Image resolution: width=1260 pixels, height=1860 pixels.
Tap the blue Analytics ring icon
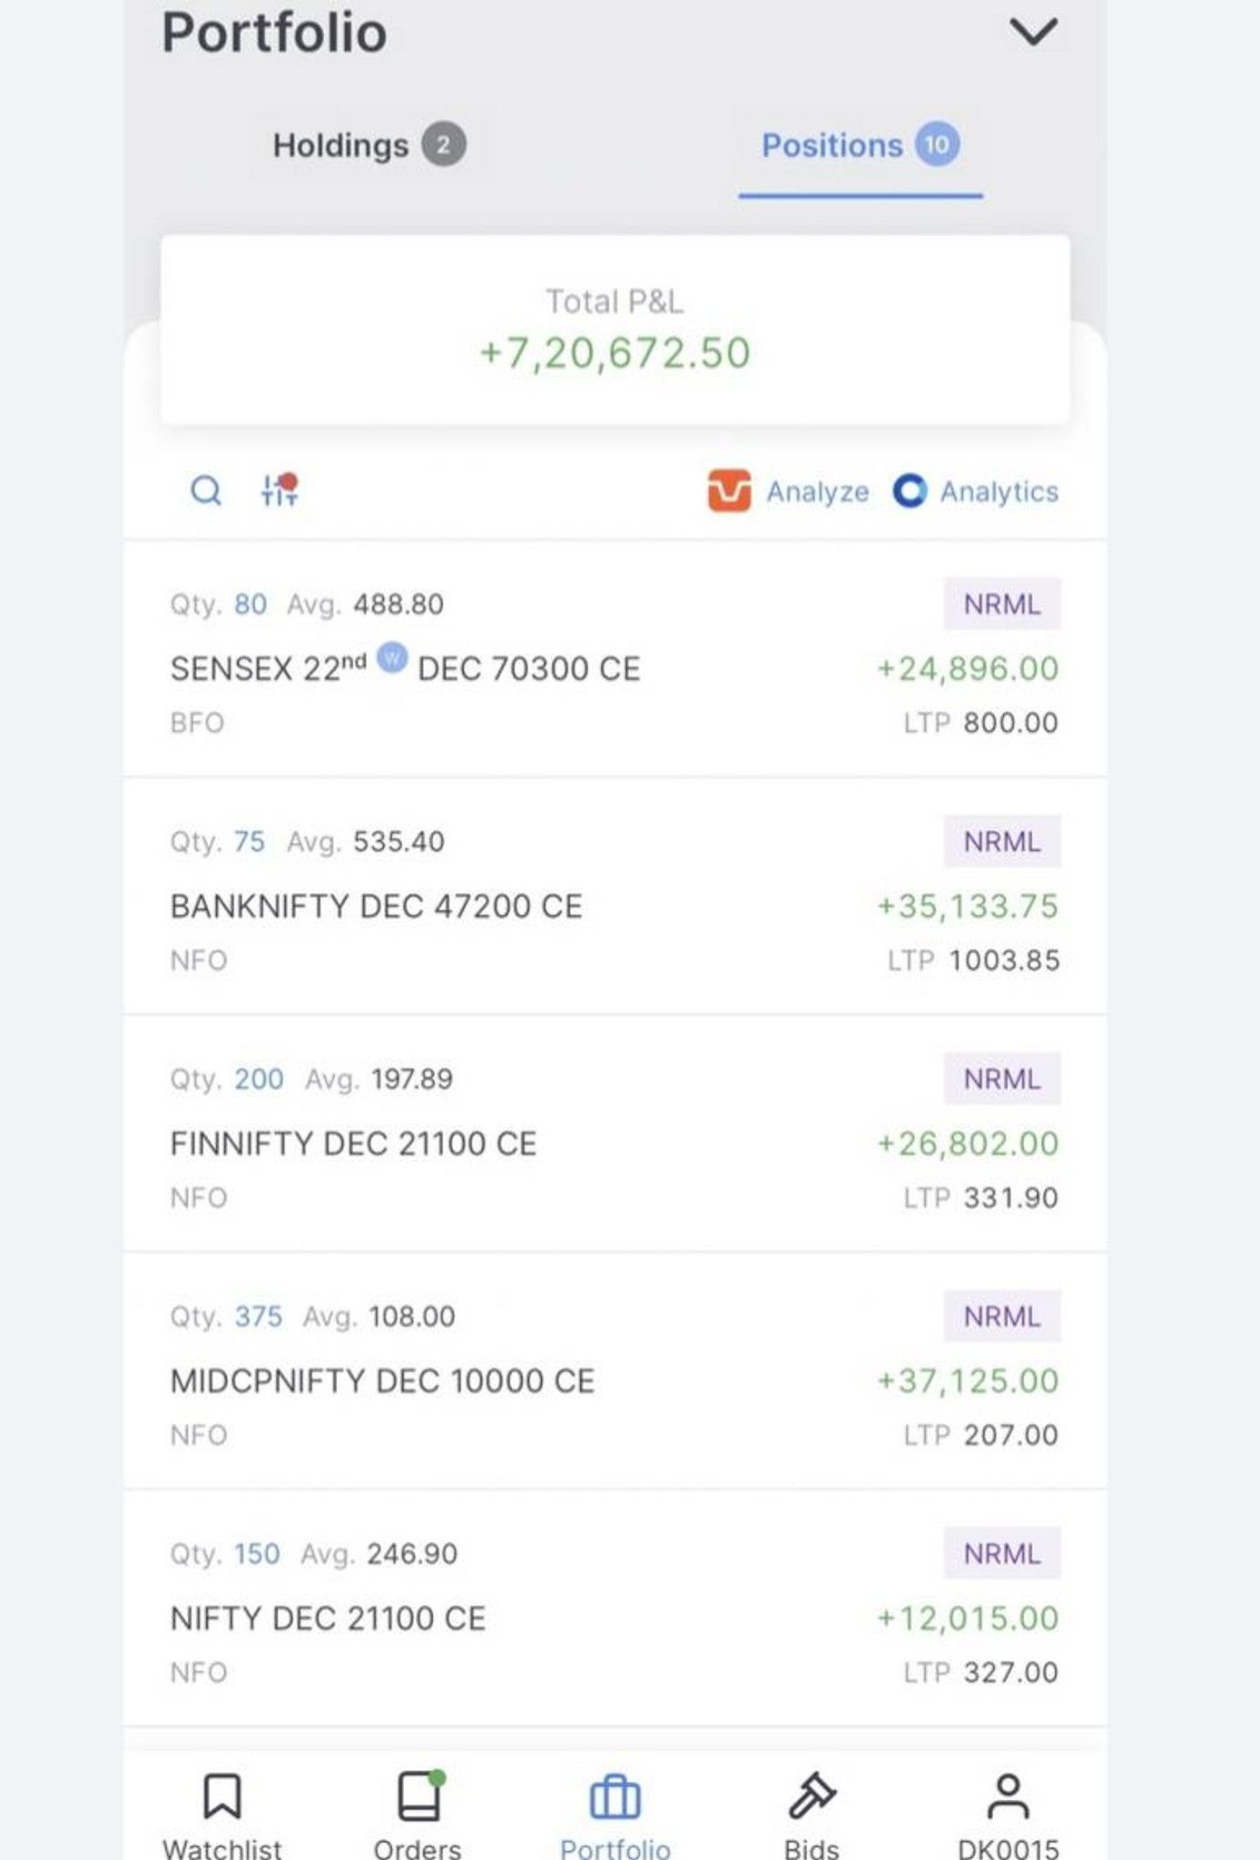(910, 490)
